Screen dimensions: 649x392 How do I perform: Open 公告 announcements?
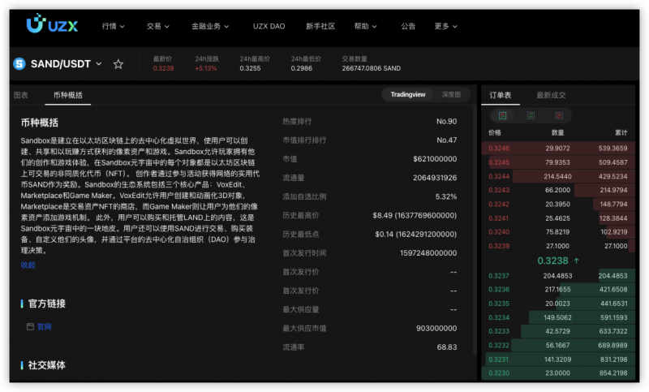(408, 26)
